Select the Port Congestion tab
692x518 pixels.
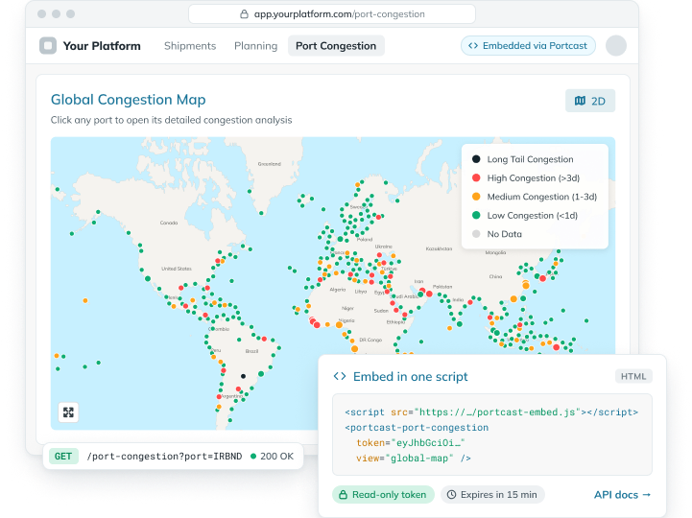336,46
